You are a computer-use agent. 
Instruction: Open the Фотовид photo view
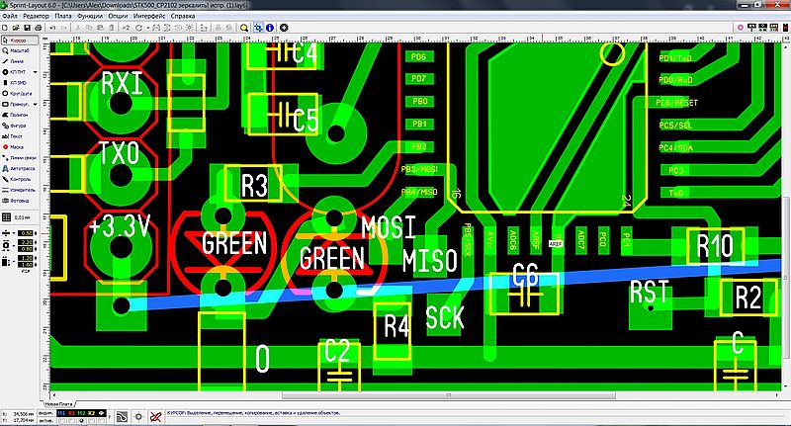tap(20, 201)
